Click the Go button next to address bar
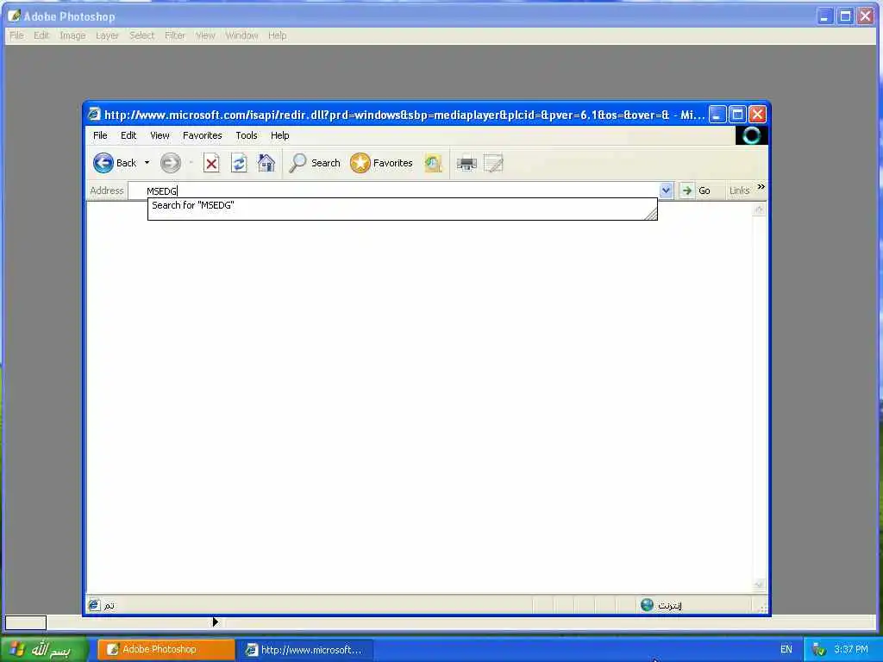The width and height of the screenshot is (883, 662). pos(696,190)
